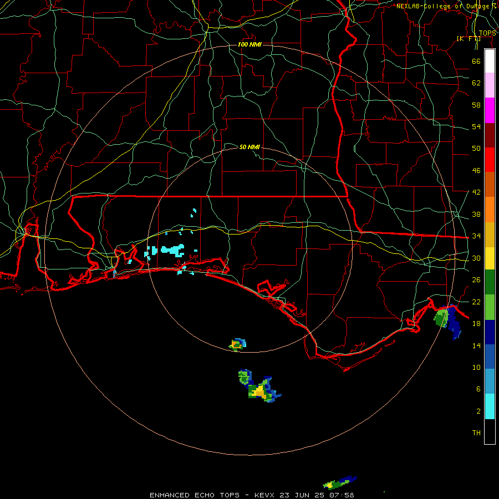This screenshot has width=499, height=499.
Task: Click the "62" legend value
Action: tap(476, 83)
